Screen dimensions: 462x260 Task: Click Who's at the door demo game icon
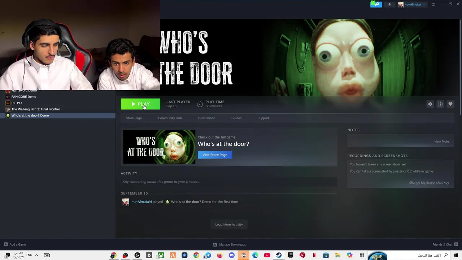pos(8,116)
